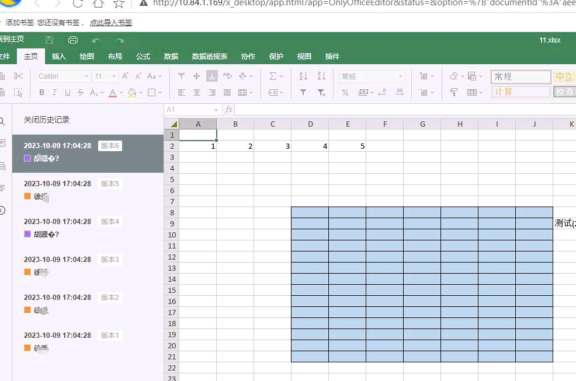The image size is (576, 381).
Task: Sort descending Z to A icon
Action: point(321,76)
